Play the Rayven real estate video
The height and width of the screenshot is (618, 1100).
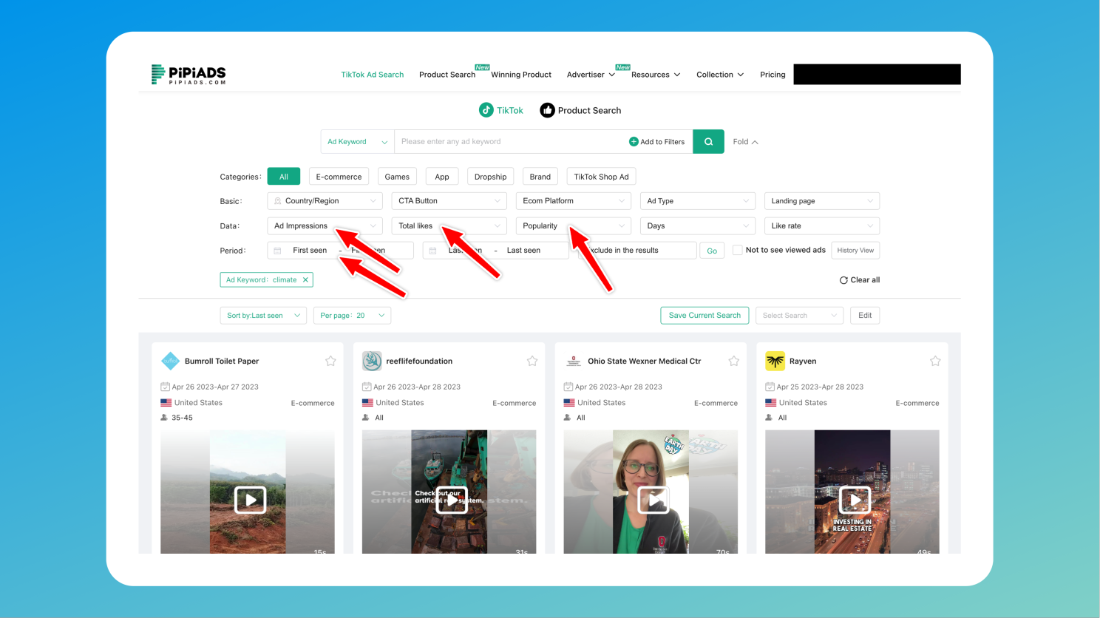coord(855,500)
